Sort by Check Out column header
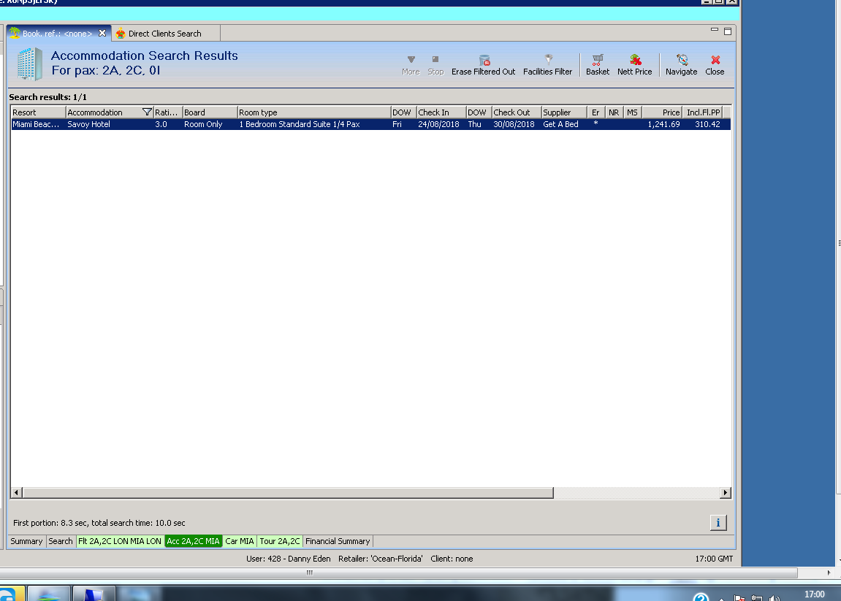The image size is (841, 601). point(517,112)
